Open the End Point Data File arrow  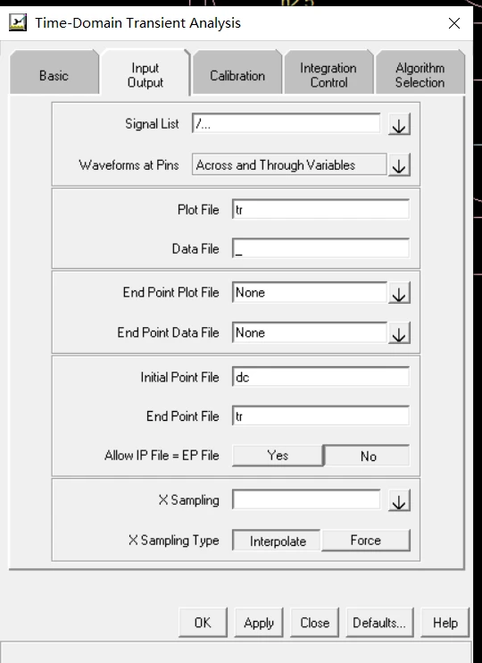pos(399,332)
